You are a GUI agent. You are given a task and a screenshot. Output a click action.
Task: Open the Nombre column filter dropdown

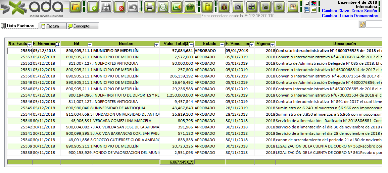[x=156, y=45]
